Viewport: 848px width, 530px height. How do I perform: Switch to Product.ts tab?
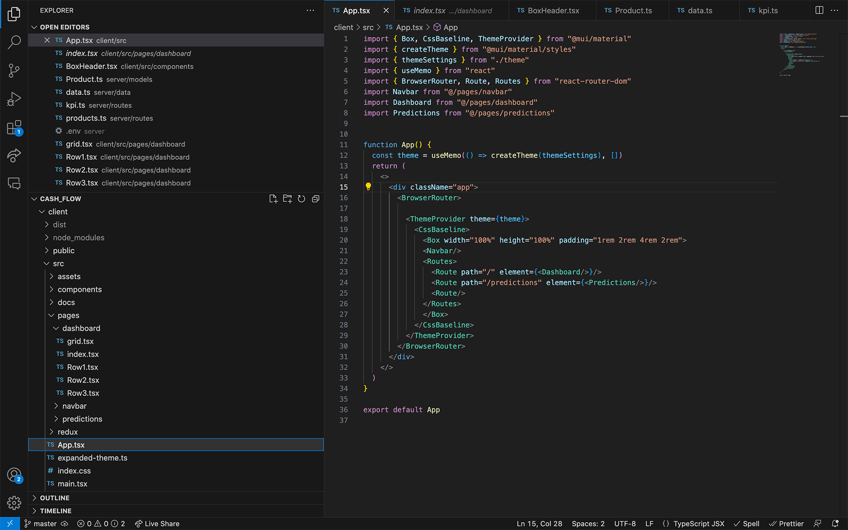pyautogui.click(x=632, y=10)
